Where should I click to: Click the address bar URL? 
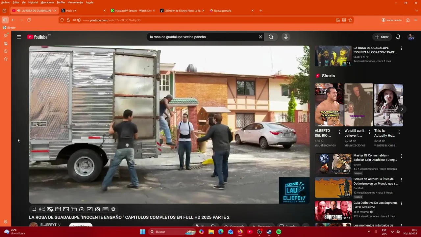click(111, 20)
